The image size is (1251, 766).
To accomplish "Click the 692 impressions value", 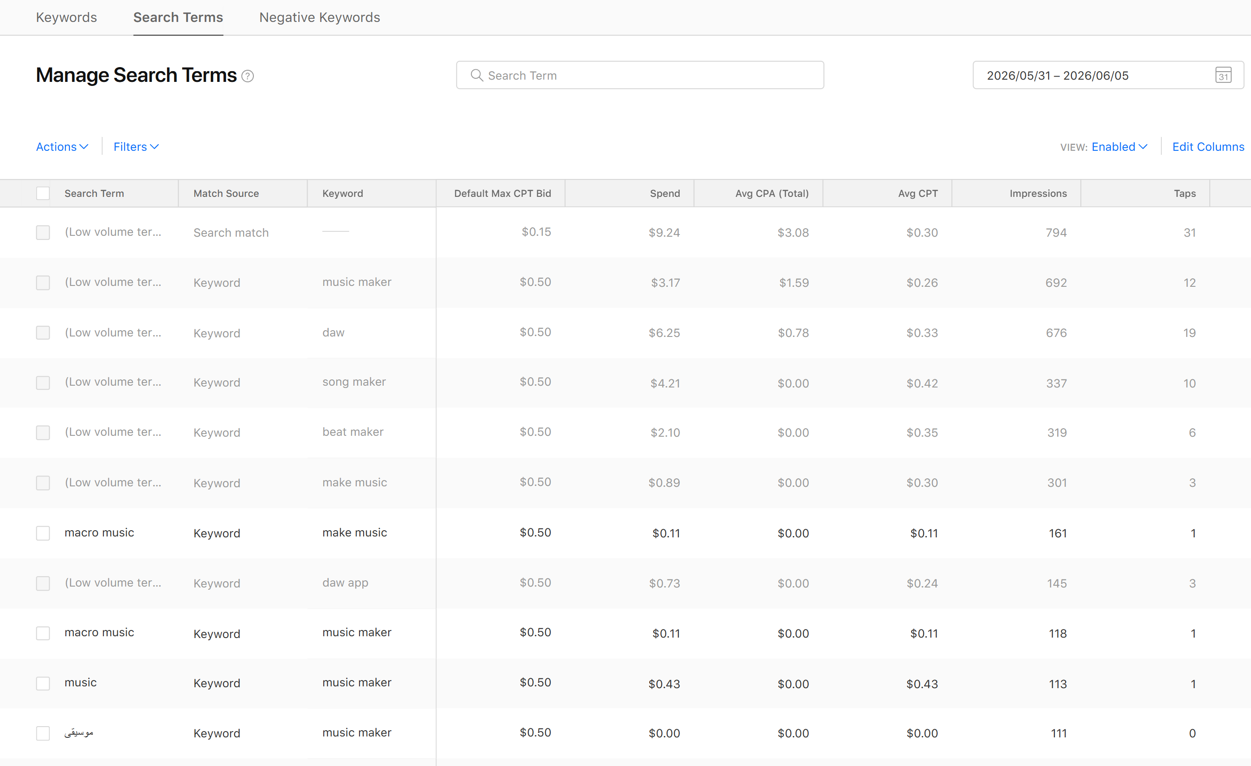I will click(1057, 283).
